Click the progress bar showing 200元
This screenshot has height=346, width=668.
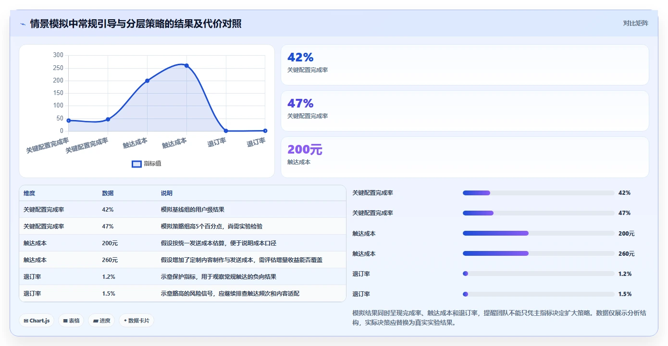[538, 233]
